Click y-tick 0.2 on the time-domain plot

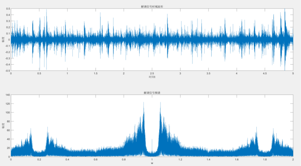tap(8, 27)
